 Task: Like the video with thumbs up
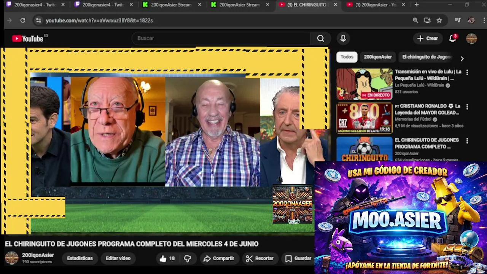pos(167,259)
